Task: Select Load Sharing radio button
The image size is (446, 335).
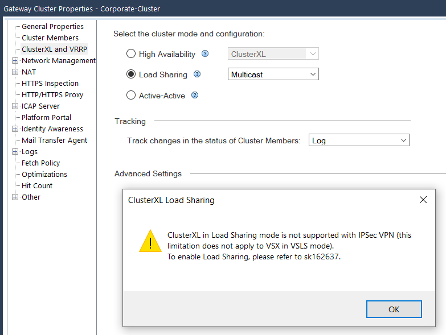Action: (131, 74)
